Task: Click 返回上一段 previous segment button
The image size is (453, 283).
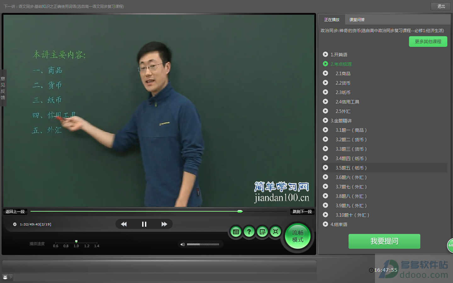Action: tap(15, 212)
